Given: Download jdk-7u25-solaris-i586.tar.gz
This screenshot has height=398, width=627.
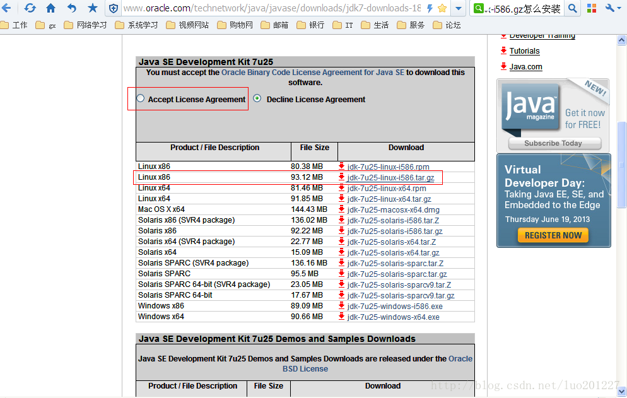Looking at the screenshot, I should pyautogui.click(x=395, y=231).
